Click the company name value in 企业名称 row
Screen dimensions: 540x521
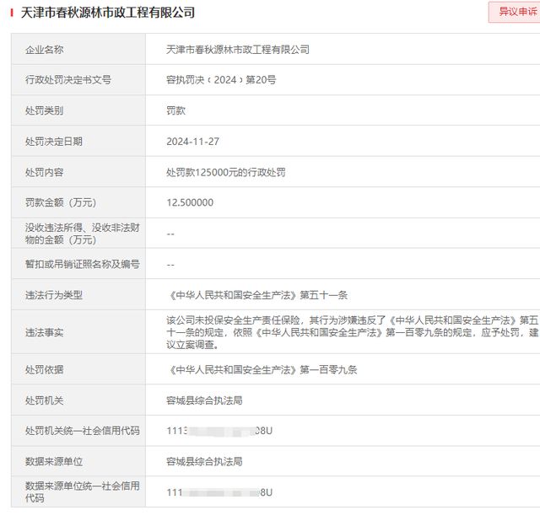coord(238,50)
